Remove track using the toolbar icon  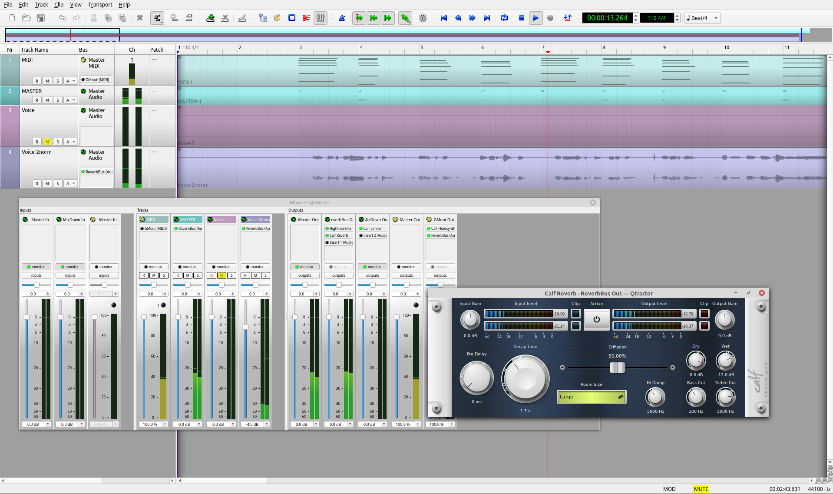point(225,18)
